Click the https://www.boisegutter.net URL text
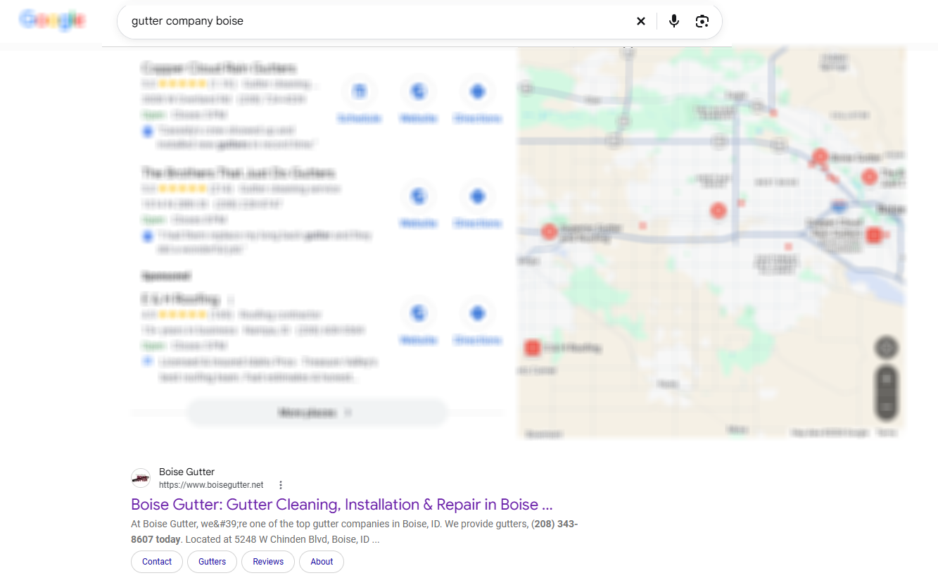938x585 pixels. coord(211,485)
